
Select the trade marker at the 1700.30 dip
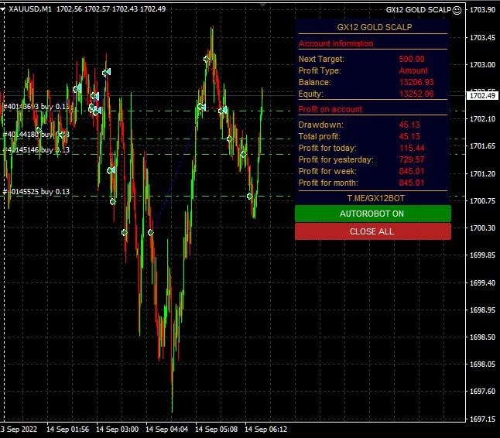(150, 232)
